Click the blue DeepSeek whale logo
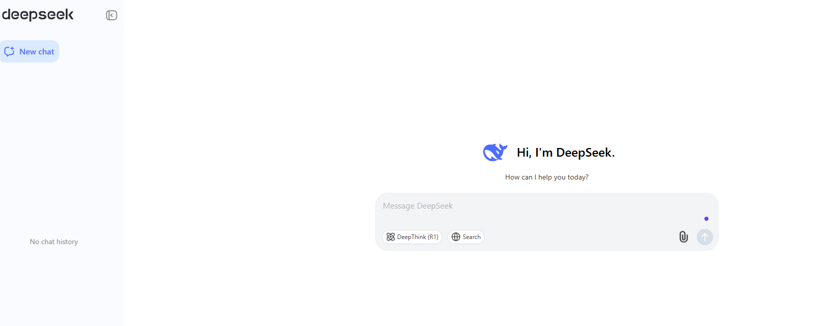 [x=495, y=152]
